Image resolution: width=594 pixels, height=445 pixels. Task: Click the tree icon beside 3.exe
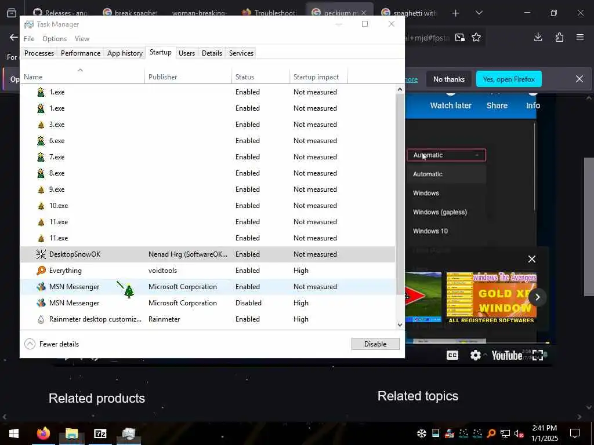point(41,125)
